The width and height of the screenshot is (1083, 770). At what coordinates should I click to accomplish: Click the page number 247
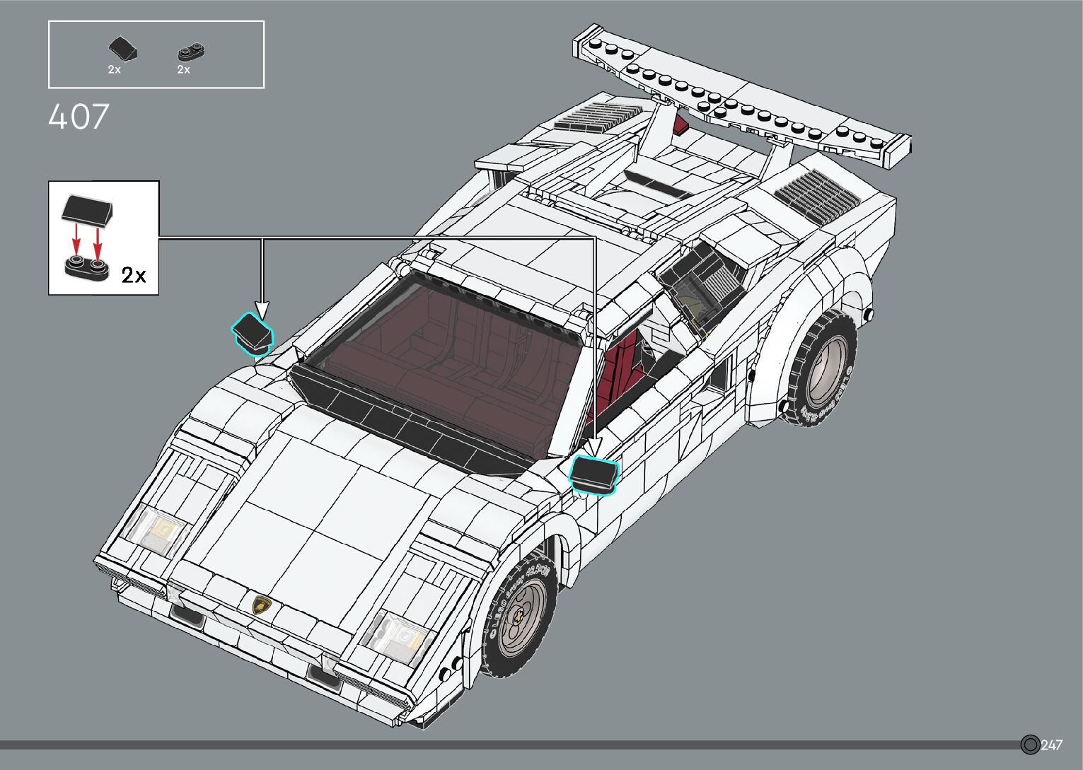(x=1052, y=745)
